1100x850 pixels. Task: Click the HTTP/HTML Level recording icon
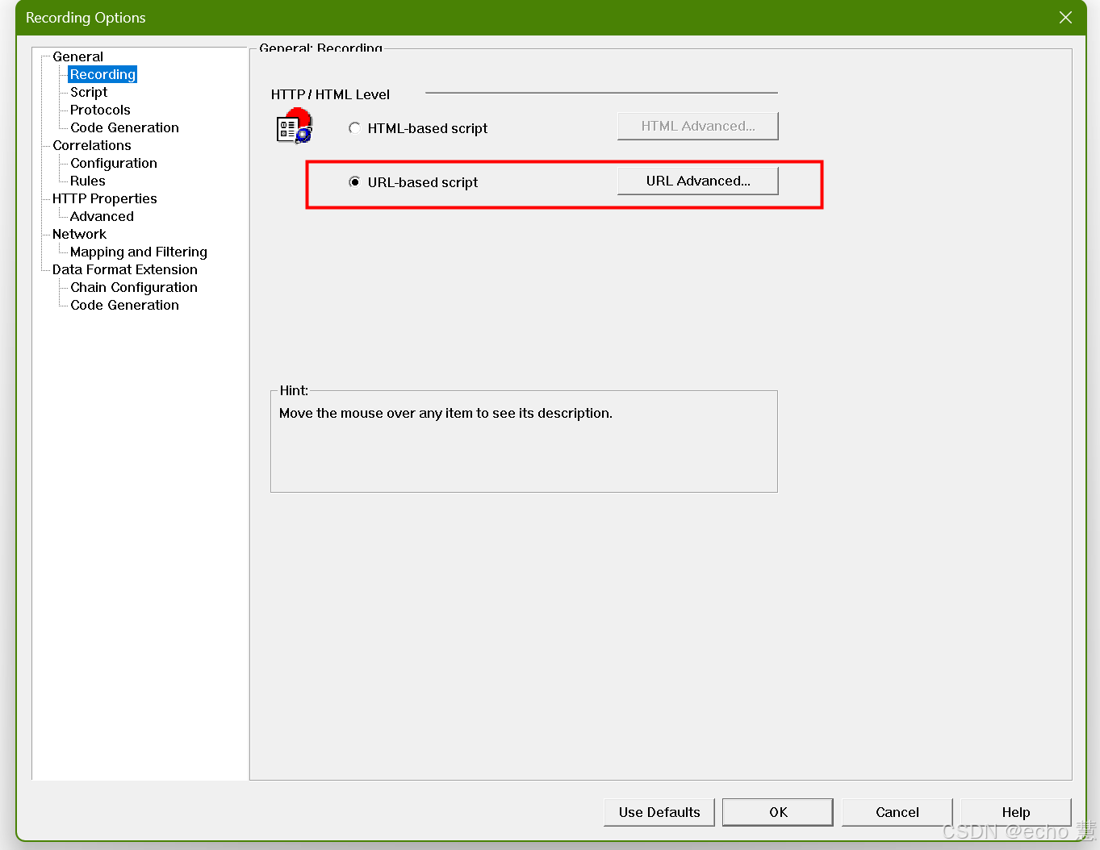(295, 126)
